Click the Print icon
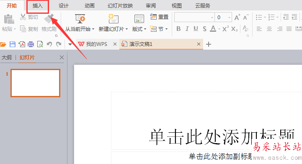This screenshot has height=164, width=302. (x=31, y=44)
